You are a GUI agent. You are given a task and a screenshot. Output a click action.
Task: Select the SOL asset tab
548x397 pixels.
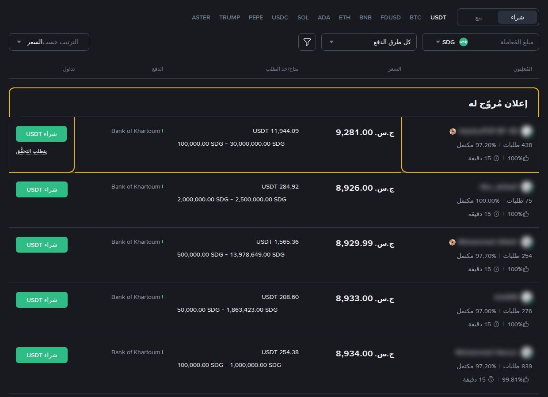pyautogui.click(x=303, y=18)
